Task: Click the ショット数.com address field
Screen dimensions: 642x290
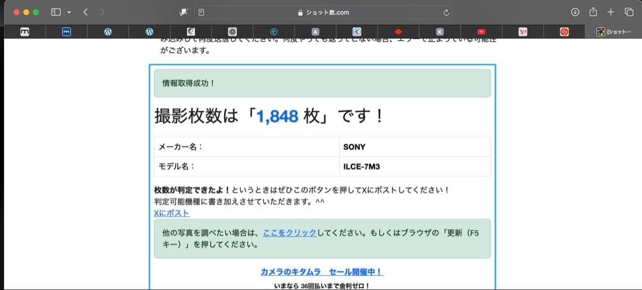Action: [x=323, y=12]
